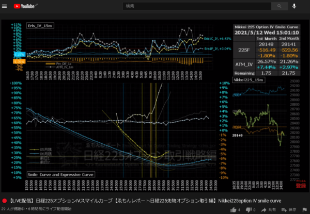Open the YouTube hamburger guide menu
This screenshot has height=214, width=310.
pyautogui.click(x=4, y=6)
